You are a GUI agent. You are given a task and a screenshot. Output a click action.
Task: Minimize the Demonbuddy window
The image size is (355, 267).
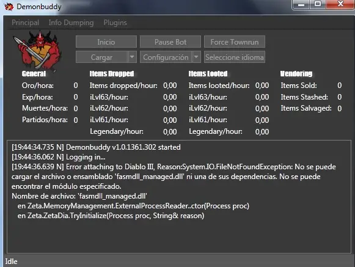(x=301, y=4)
